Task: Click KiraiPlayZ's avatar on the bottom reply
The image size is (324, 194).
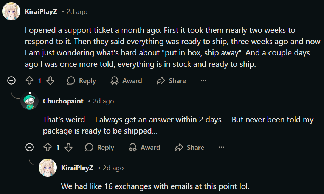Action: click(x=48, y=168)
